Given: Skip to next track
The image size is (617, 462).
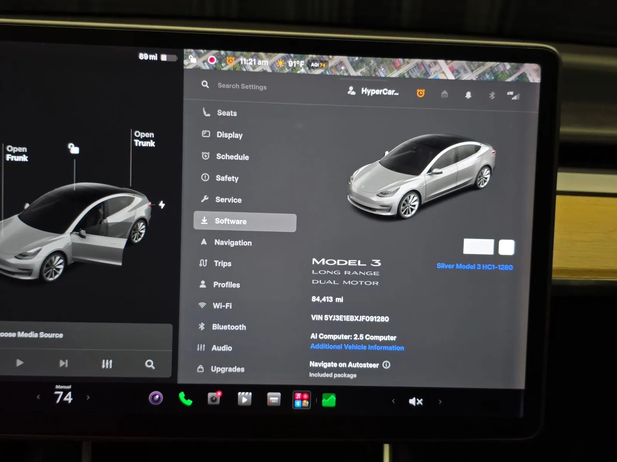Looking at the screenshot, I should [64, 363].
